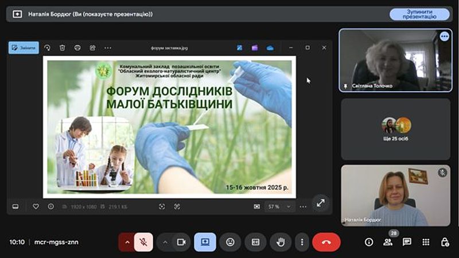
Task: Click the blue Edit image button
Action: tap(24, 48)
